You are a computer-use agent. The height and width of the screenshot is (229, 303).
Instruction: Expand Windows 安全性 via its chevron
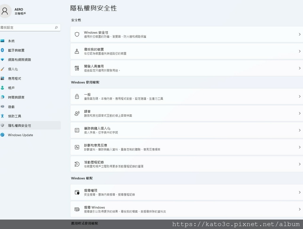(x=299, y=34)
